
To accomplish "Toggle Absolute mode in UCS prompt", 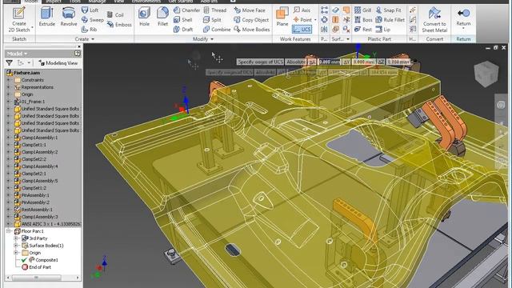I will [x=295, y=62].
